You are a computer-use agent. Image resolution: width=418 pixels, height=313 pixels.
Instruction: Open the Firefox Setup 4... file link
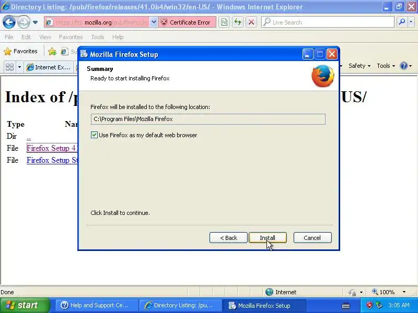52,148
